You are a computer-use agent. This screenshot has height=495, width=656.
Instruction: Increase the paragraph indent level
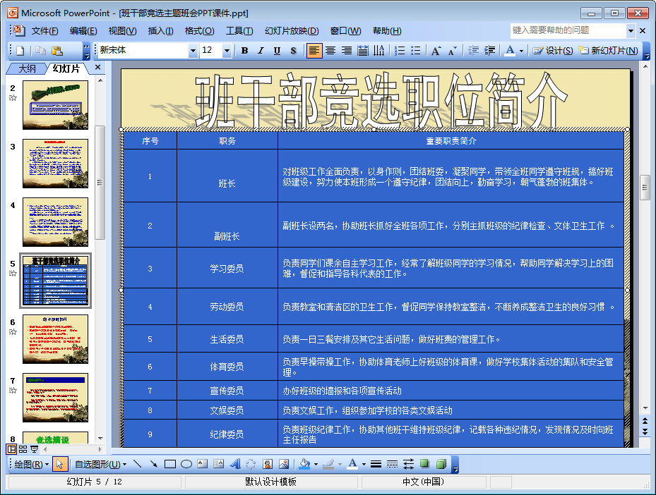489,51
